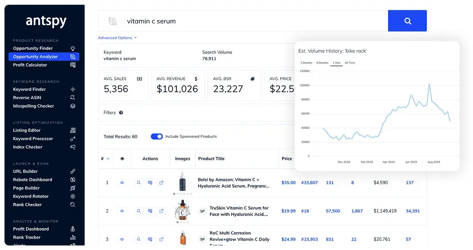
Task: Click the Price column header
Action: pos(287,159)
